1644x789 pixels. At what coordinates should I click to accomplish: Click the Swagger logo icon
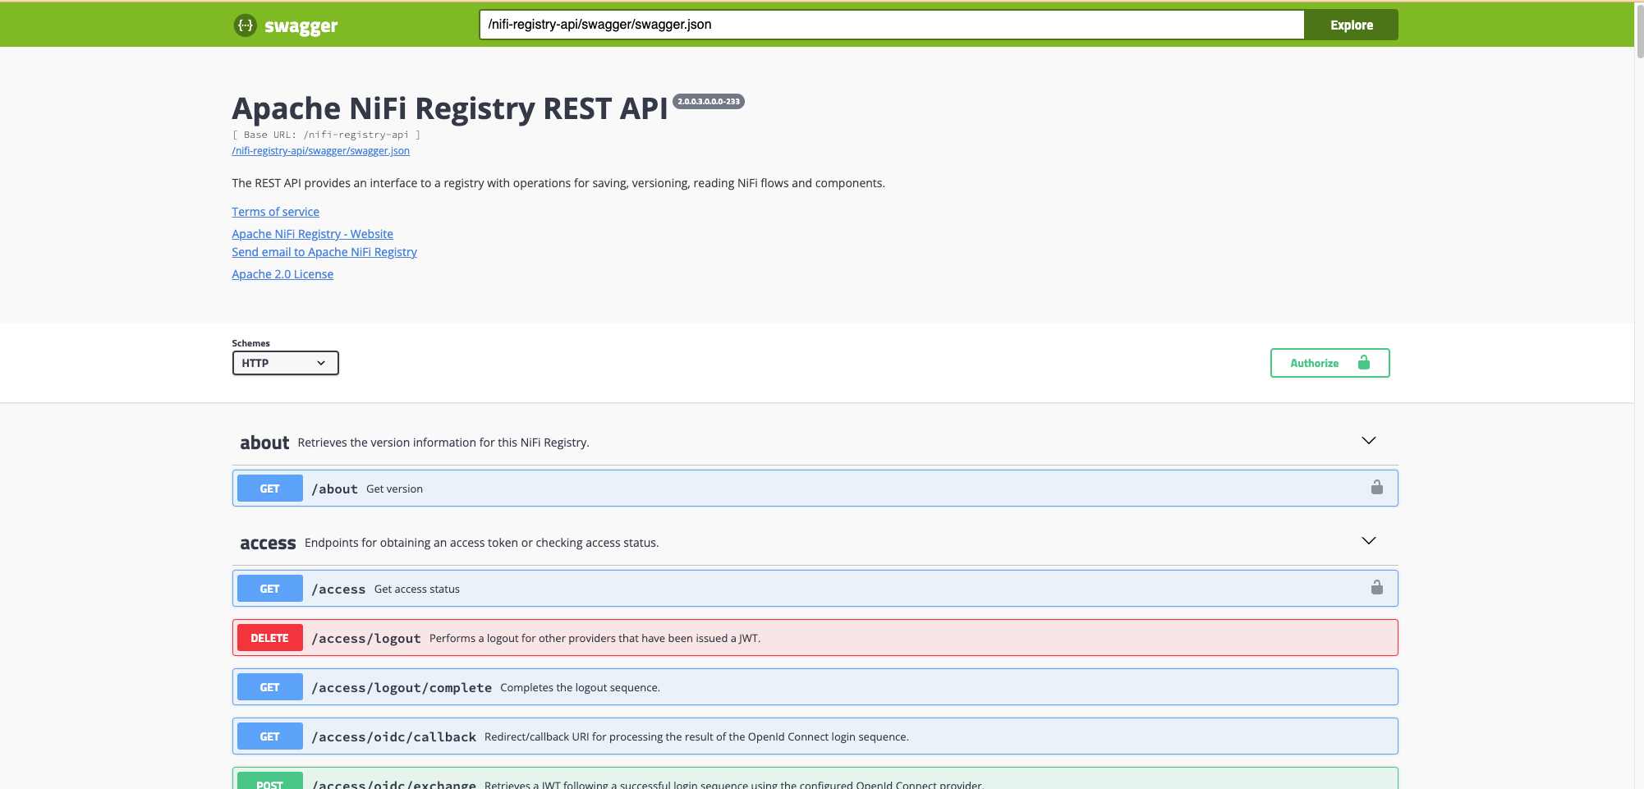click(245, 25)
